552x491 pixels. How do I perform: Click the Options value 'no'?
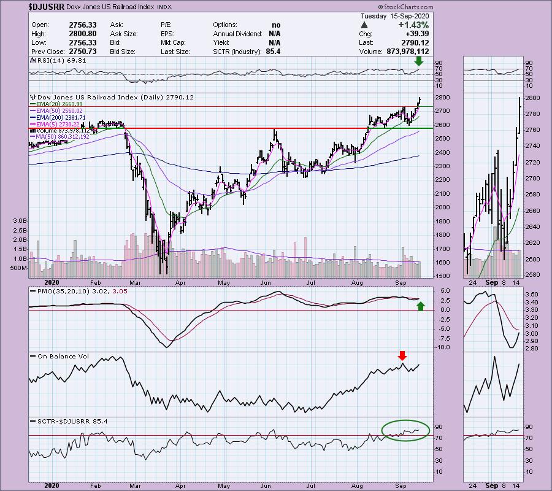tap(276, 25)
